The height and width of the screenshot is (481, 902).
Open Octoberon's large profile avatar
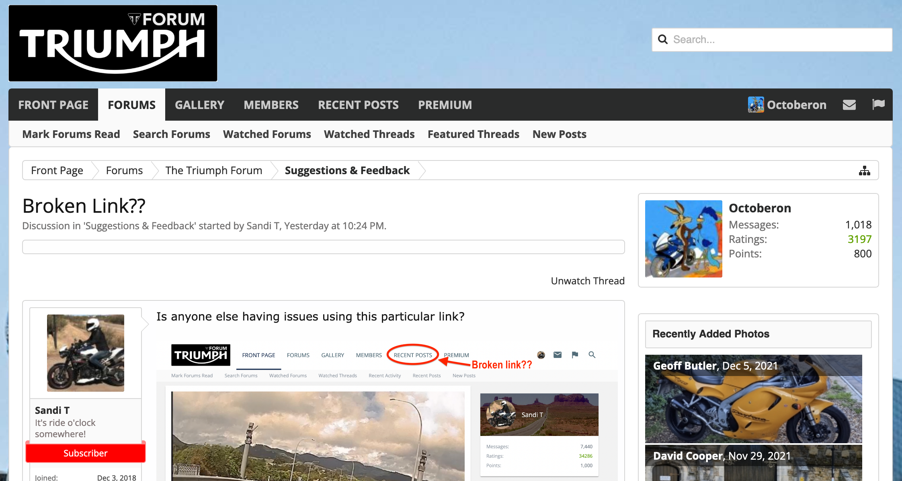683,239
